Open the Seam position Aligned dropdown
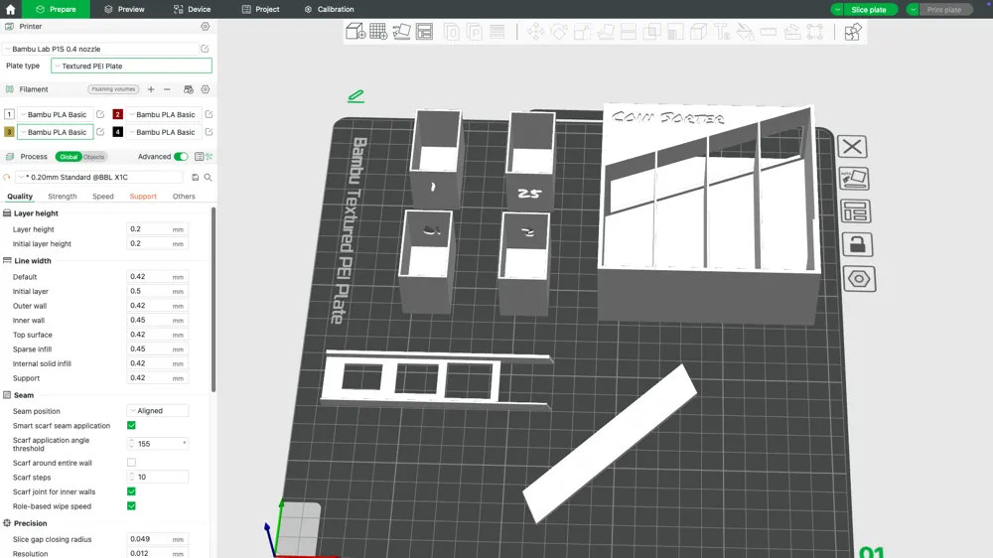The height and width of the screenshot is (558, 993). 158,411
